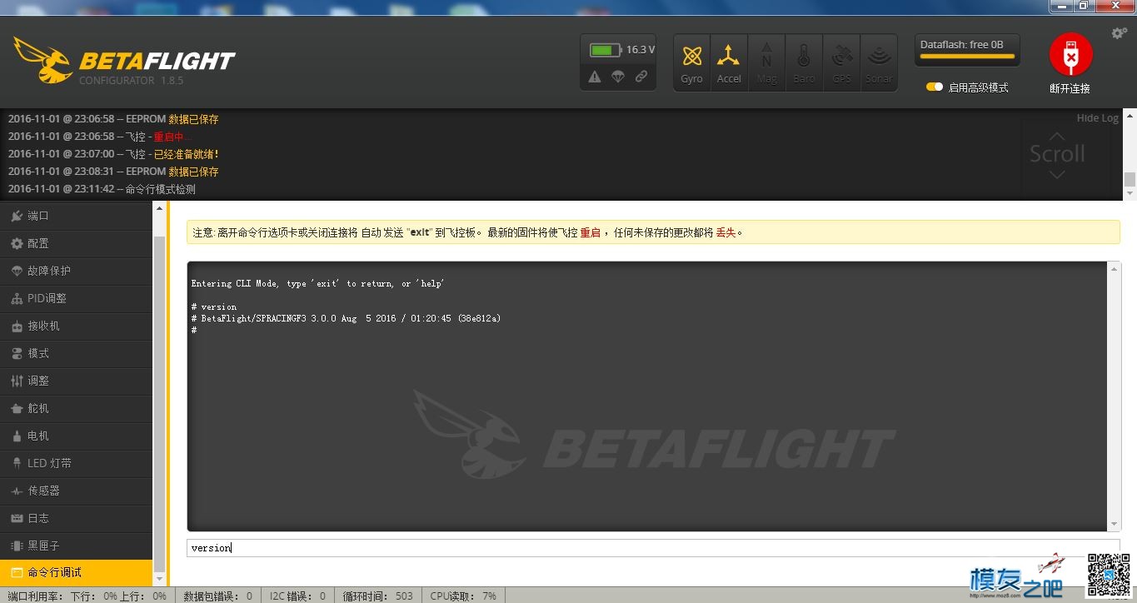This screenshot has width=1137, height=603.
Task: Click the link status chain icon
Action: click(641, 77)
